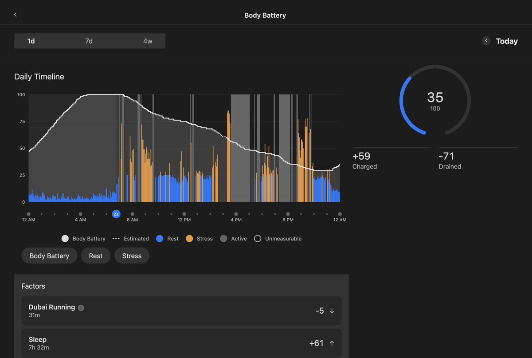This screenshot has height=358, width=532.
Task: Click the 31m running duration
Action: coord(34,315)
